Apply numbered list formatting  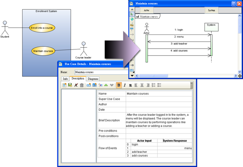154,85
